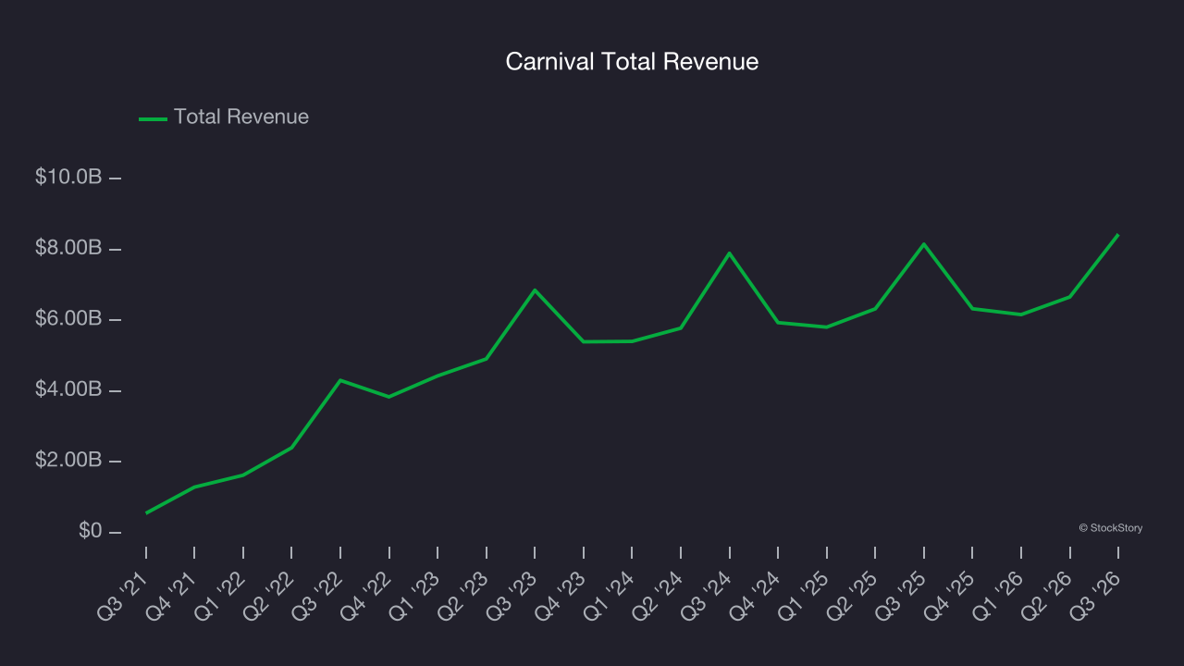Select the "$10.0B" y-axis label
The height and width of the screenshot is (666, 1184).
tap(68, 177)
